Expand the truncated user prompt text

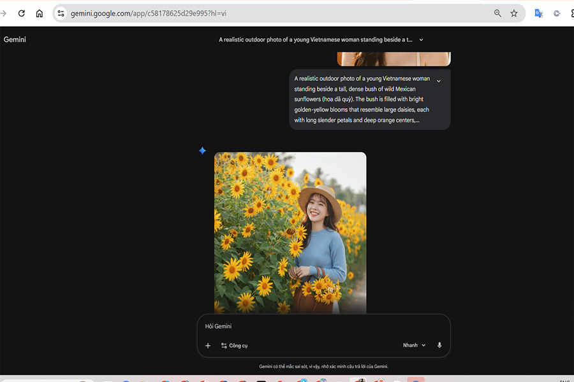(438, 81)
